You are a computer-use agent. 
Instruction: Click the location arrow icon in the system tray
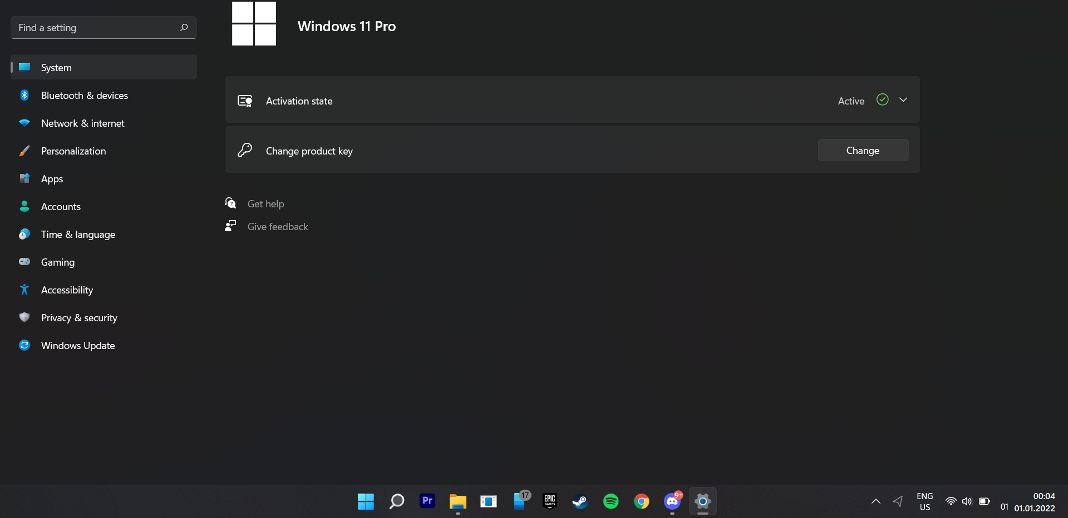898,501
